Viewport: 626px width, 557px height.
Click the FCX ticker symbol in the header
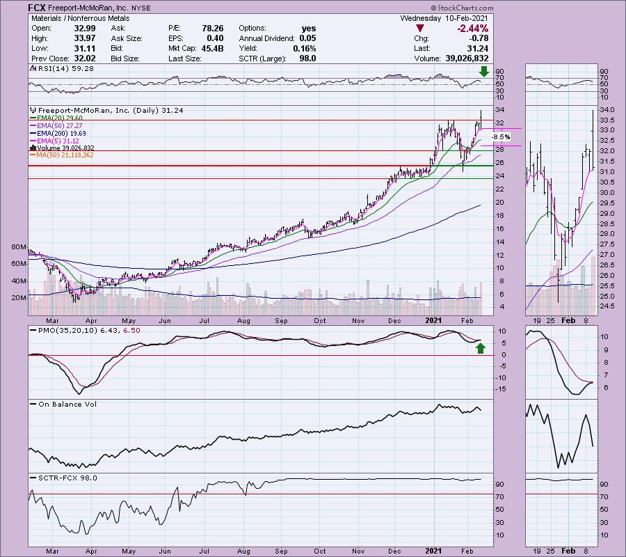point(37,8)
